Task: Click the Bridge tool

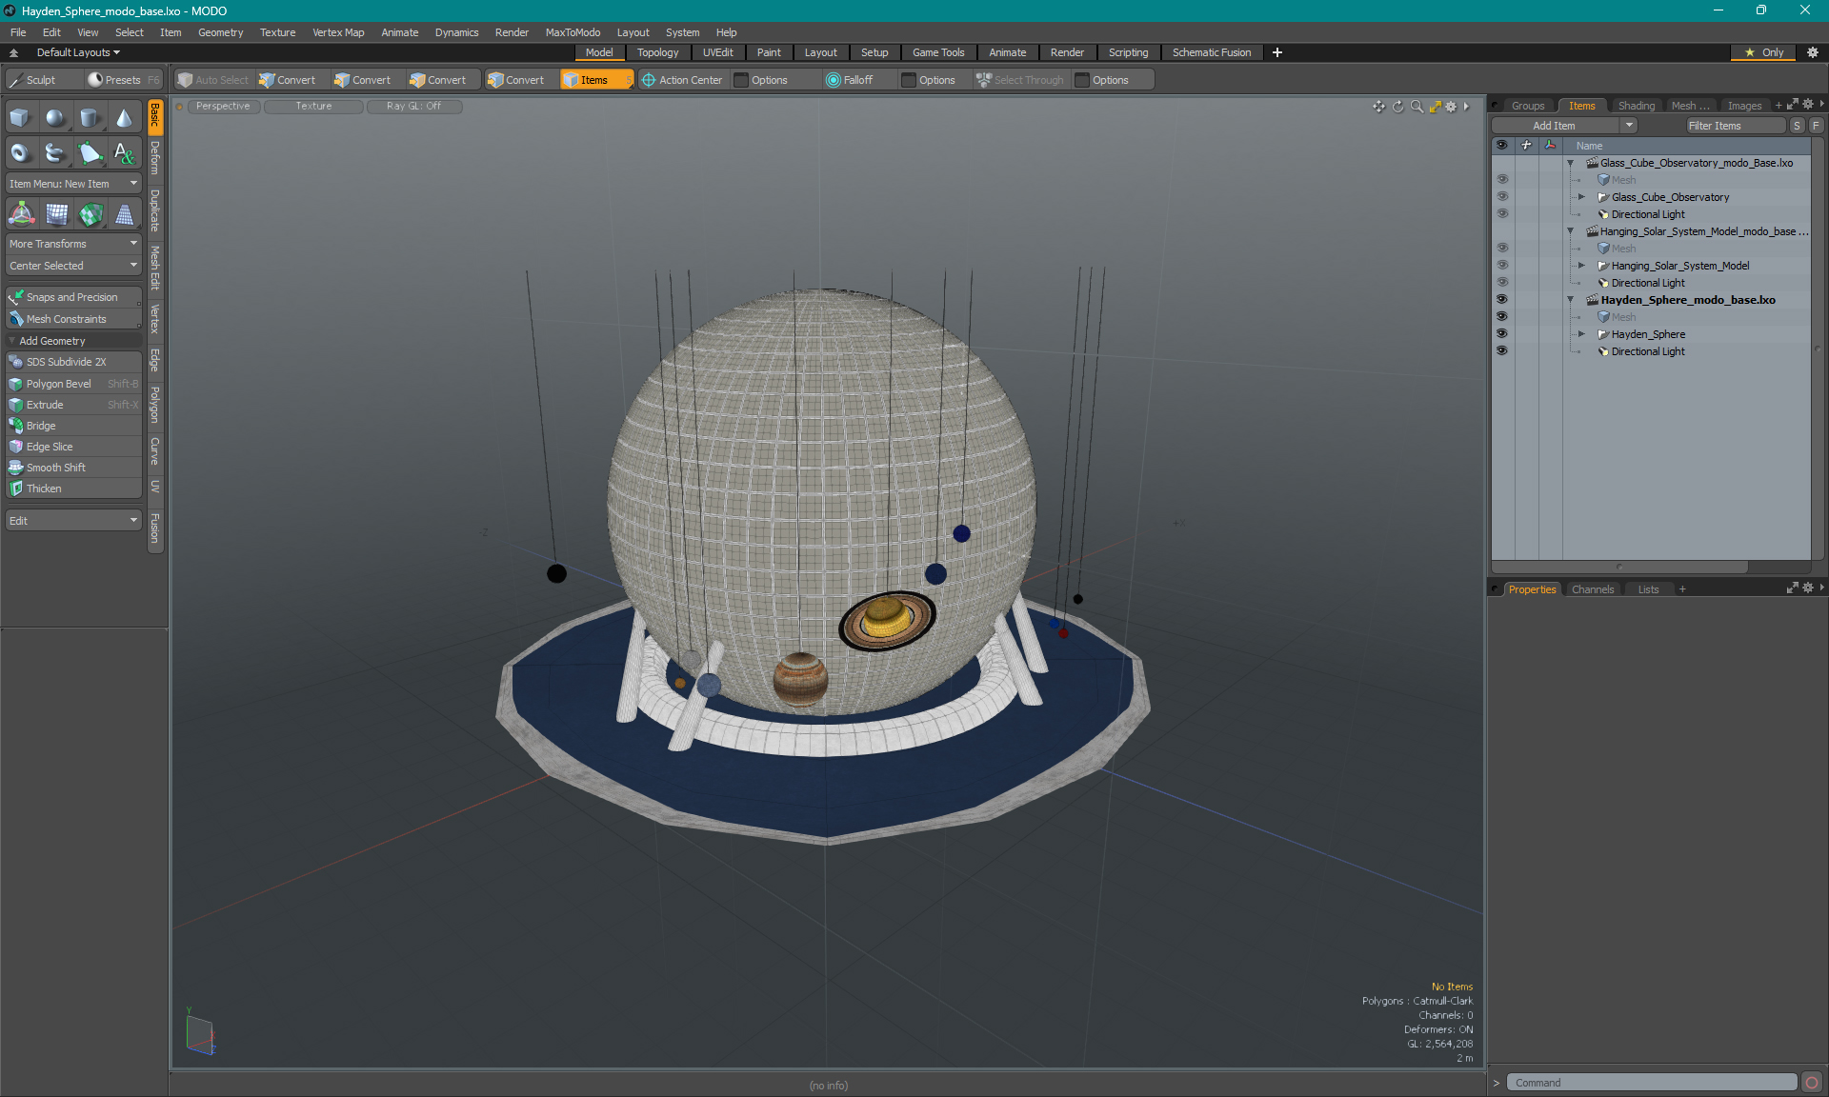Action: click(x=73, y=426)
